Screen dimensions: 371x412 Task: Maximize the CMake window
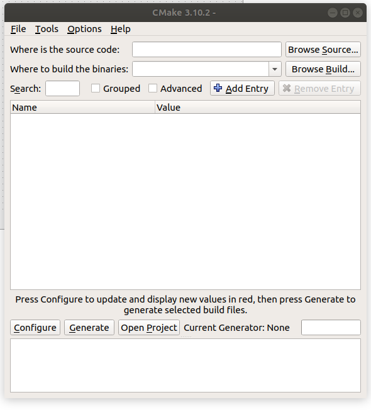pos(345,13)
